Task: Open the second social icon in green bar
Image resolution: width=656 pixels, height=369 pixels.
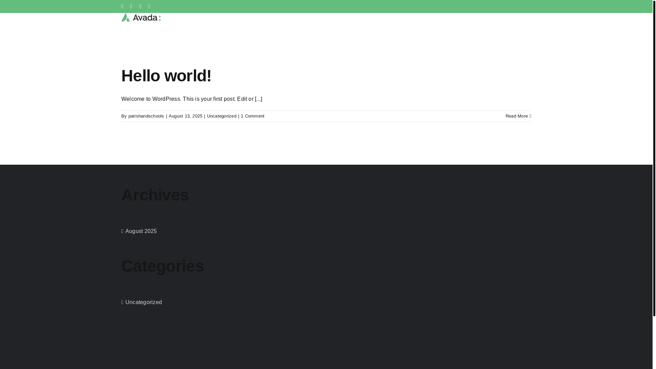Action: click(x=131, y=6)
